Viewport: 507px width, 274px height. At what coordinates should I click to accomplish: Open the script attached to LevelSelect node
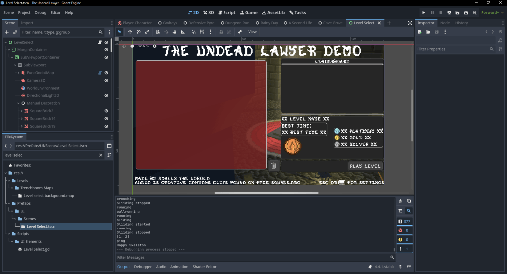click(x=100, y=43)
